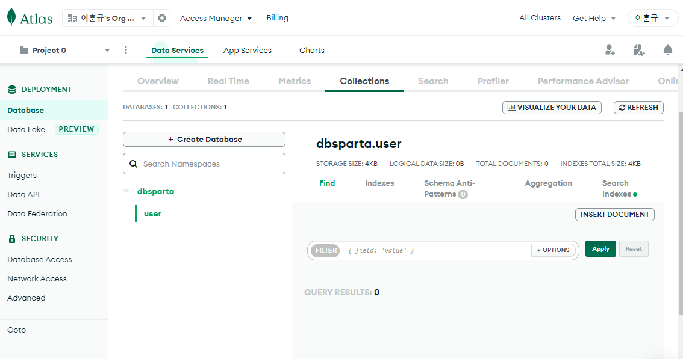The image size is (683, 359).
Task: Click the search magnifier in Namespaces box
Action: coord(133,164)
